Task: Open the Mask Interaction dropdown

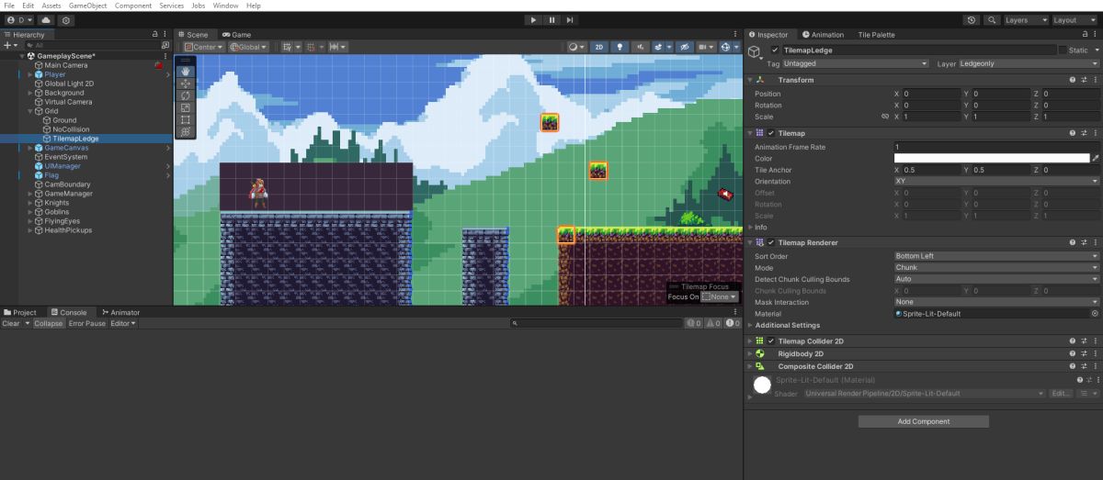Action: (996, 302)
